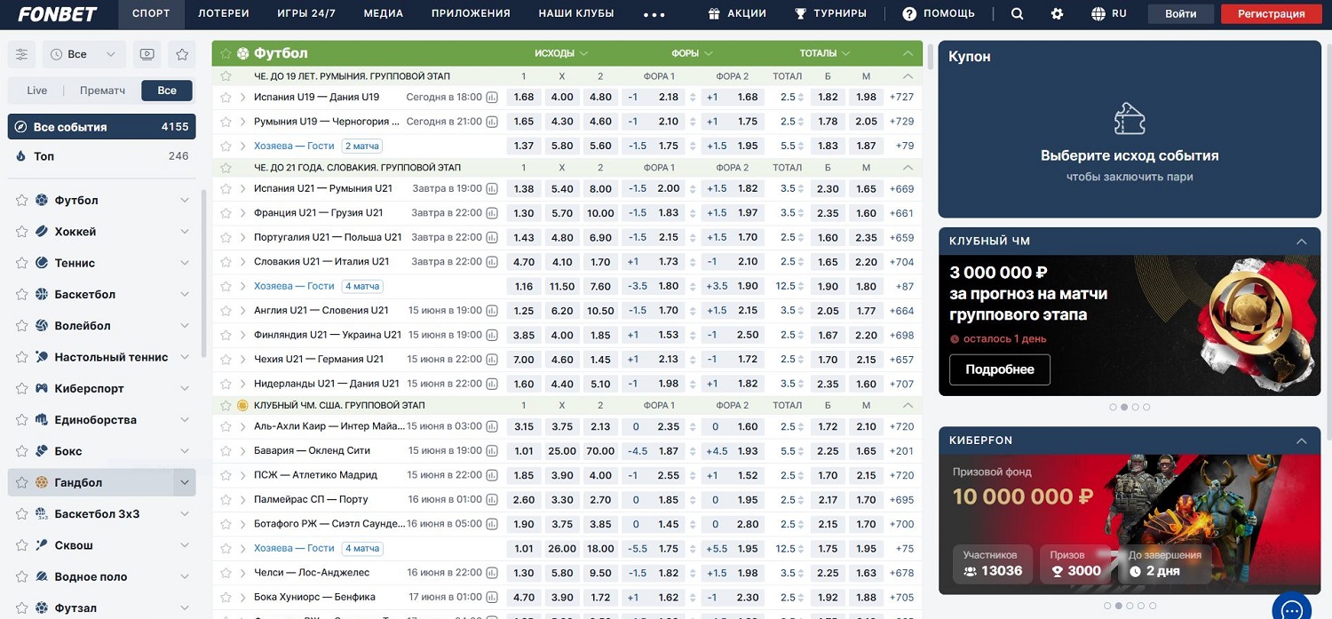Expand the ПСЖ — Атлетико Мадрид row arrow
This screenshot has width=1332, height=619.
tap(243, 476)
